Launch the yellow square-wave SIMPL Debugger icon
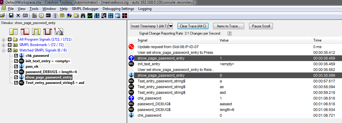The height and width of the screenshot is (123, 342). click(62, 16)
